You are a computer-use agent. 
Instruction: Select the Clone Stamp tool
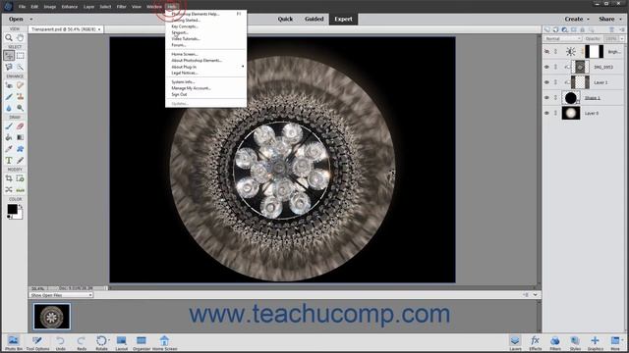(x=20, y=96)
